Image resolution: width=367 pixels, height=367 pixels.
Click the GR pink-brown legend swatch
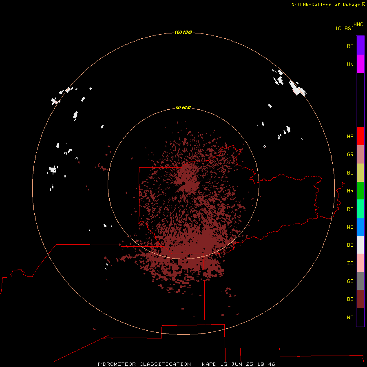click(x=360, y=155)
